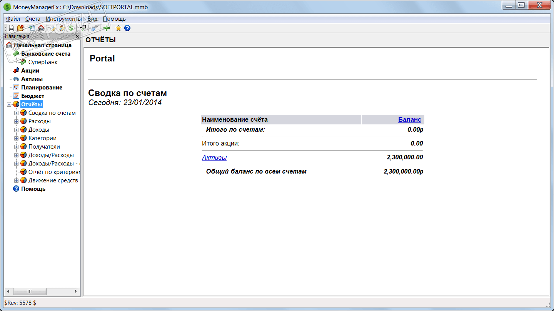Click the Активы value 2,300,000.00

(x=405, y=157)
